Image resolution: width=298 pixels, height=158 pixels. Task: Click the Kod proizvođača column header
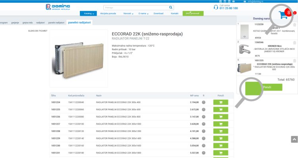pyautogui.click(x=76, y=96)
